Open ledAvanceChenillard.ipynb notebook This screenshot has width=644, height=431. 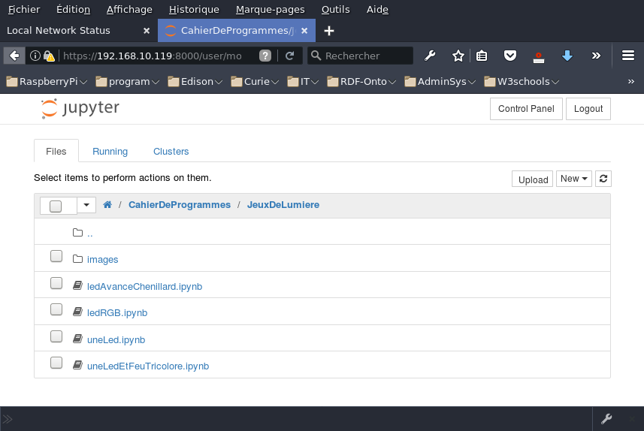coord(144,286)
